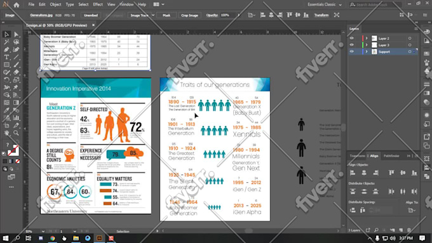Switch to Transform panel tab
Image resolution: width=432 pixels, height=243 pixels.
pos(357,156)
